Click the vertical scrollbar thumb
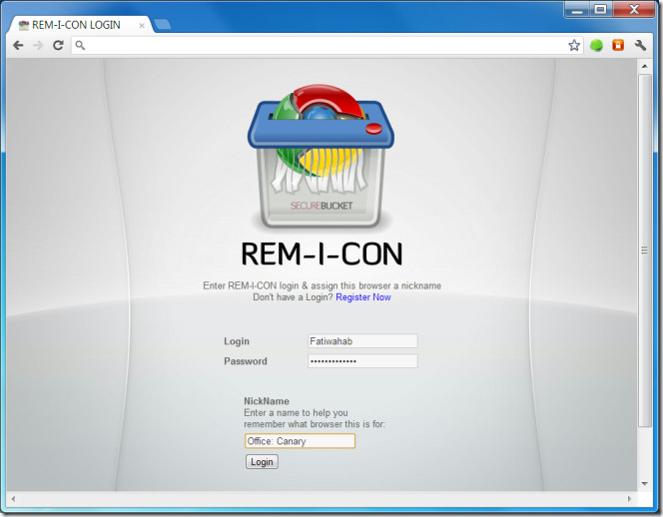 point(645,251)
